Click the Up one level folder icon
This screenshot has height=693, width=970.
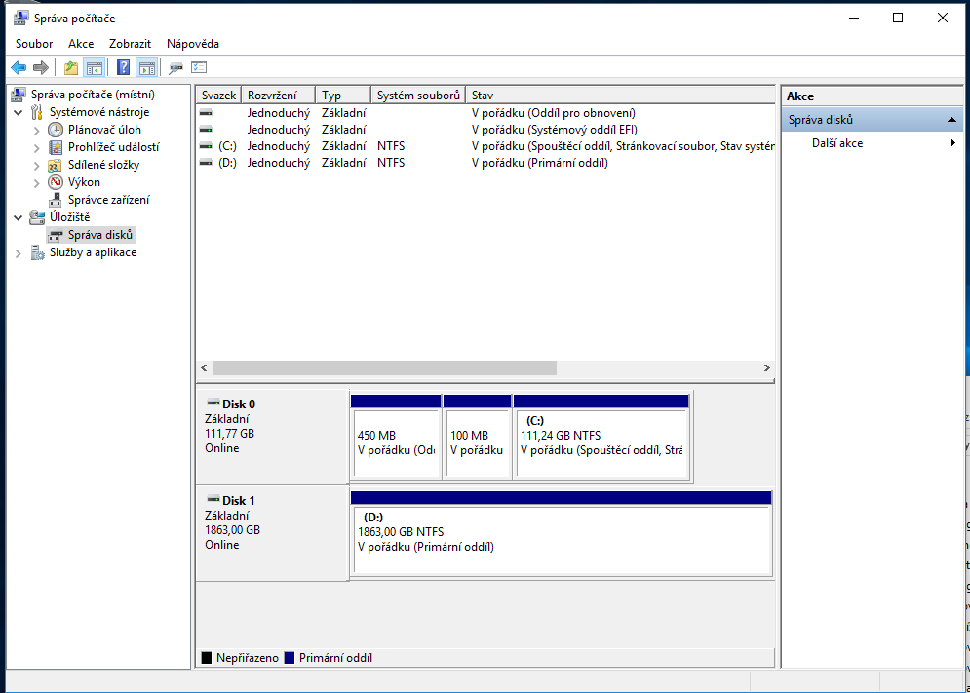[70, 67]
